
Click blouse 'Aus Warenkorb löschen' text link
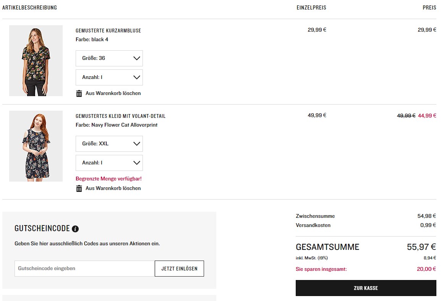tap(113, 93)
